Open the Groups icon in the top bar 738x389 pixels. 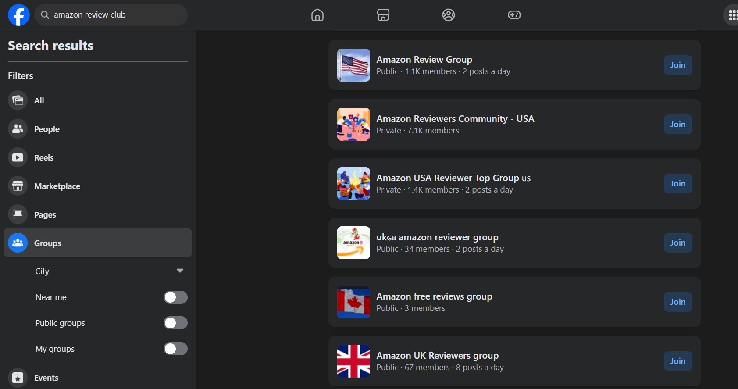click(x=448, y=15)
